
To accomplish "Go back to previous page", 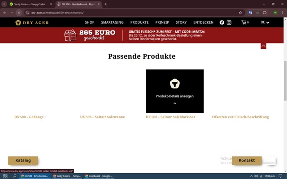I will point(4,13).
